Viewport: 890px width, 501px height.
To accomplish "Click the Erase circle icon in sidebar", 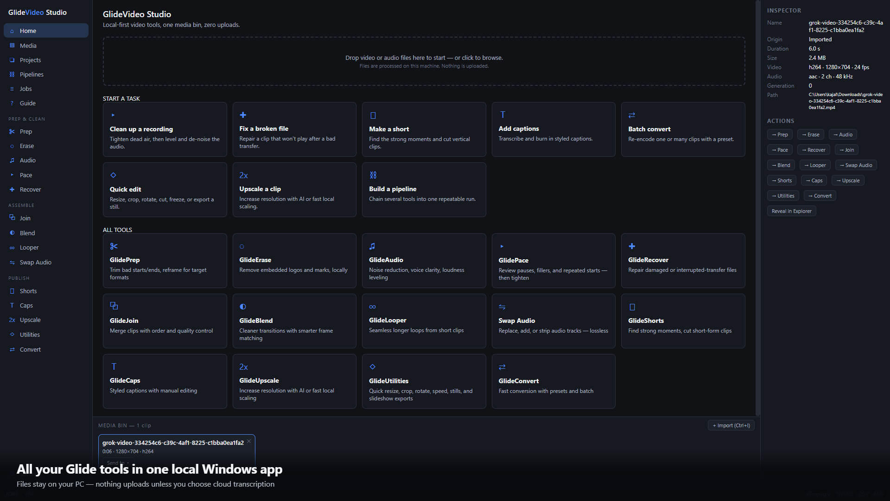I will 12,146.
